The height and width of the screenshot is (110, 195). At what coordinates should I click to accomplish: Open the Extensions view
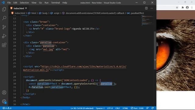pos(4,45)
